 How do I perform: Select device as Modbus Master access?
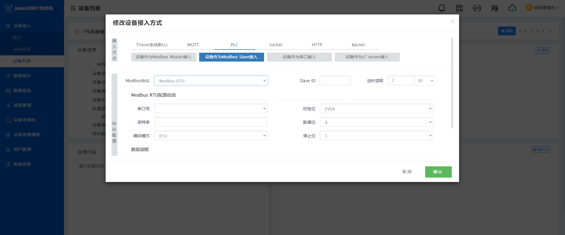[x=163, y=57]
